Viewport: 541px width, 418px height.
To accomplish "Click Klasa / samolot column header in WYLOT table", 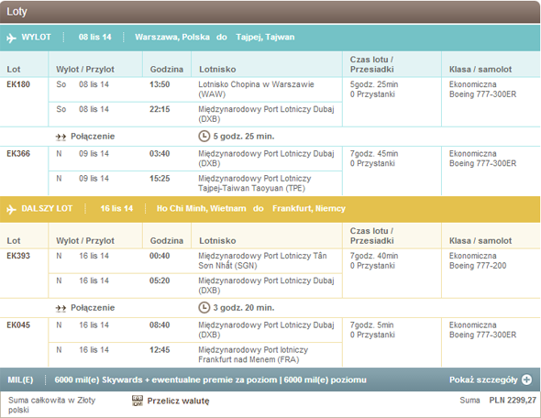I will tap(480, 70).
